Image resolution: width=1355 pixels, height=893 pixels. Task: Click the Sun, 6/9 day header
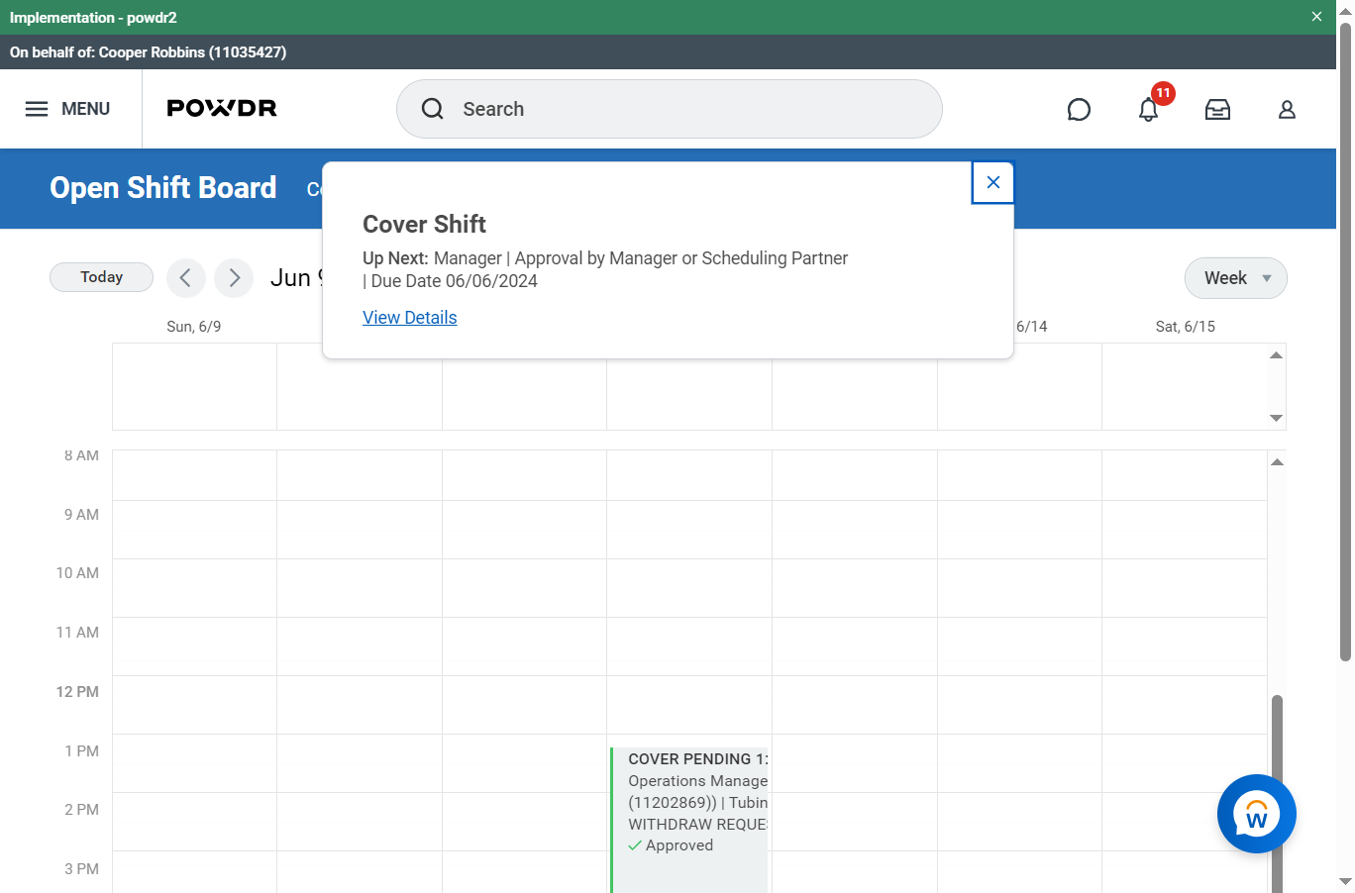point(194,327)
